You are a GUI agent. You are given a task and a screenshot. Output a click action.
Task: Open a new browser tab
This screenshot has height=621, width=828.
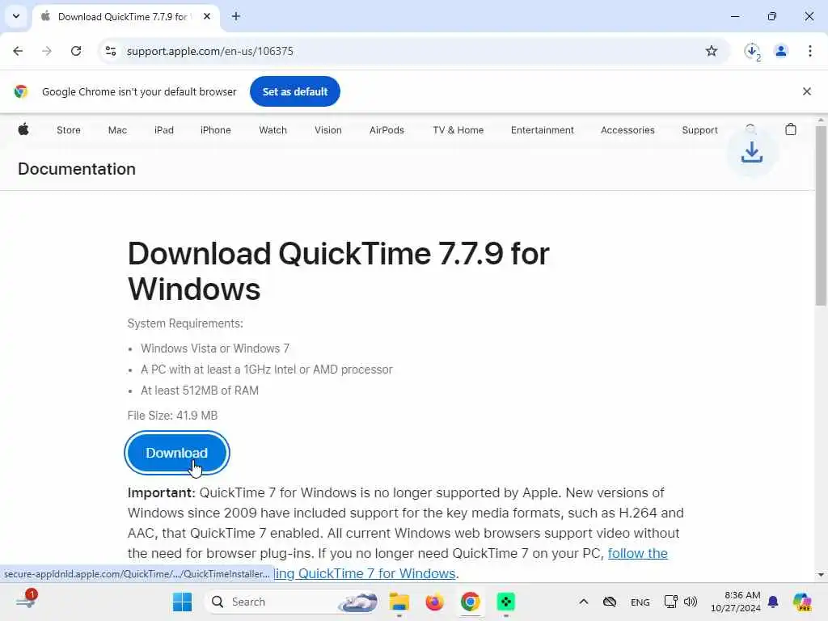[236, 16]
